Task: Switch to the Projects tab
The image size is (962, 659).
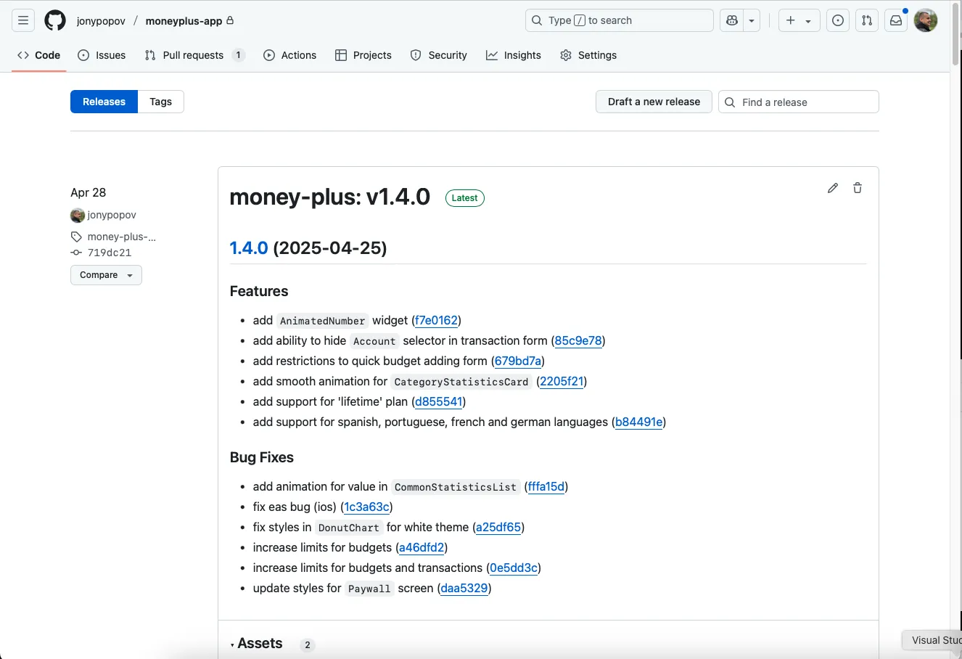Action: pyautogui.click(x=363, y=55)
